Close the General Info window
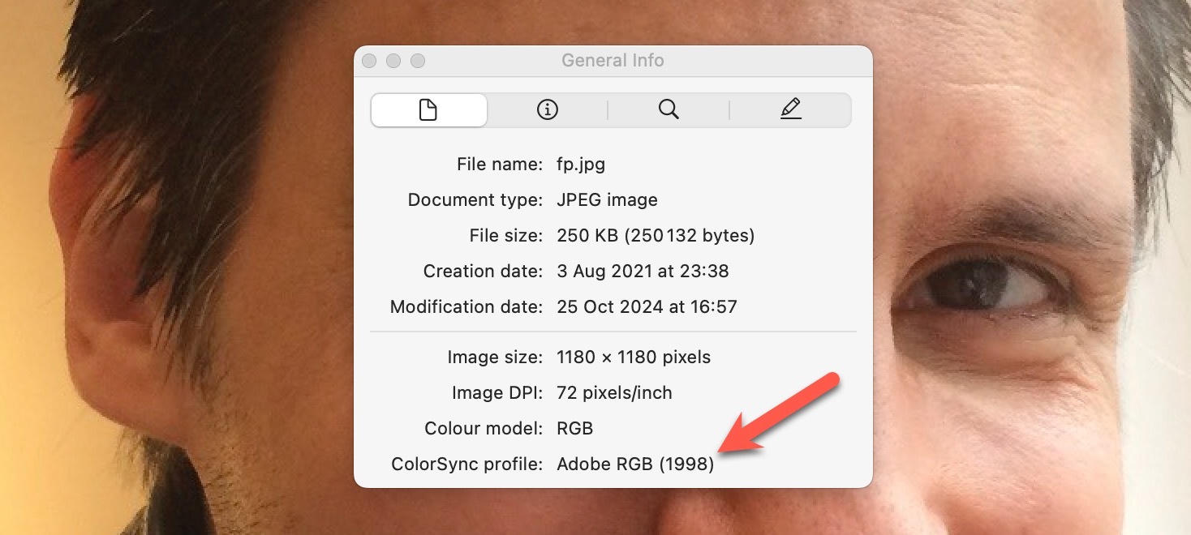Viewport: 1191px width, 535px height. 369,61
